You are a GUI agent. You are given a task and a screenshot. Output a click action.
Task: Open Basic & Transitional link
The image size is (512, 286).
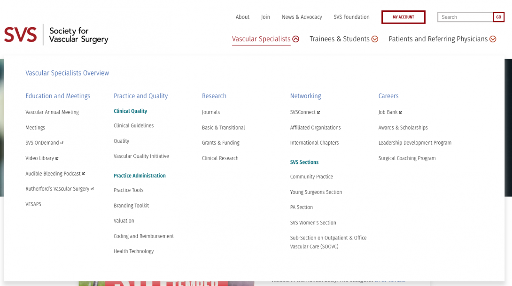coord(223,128)
